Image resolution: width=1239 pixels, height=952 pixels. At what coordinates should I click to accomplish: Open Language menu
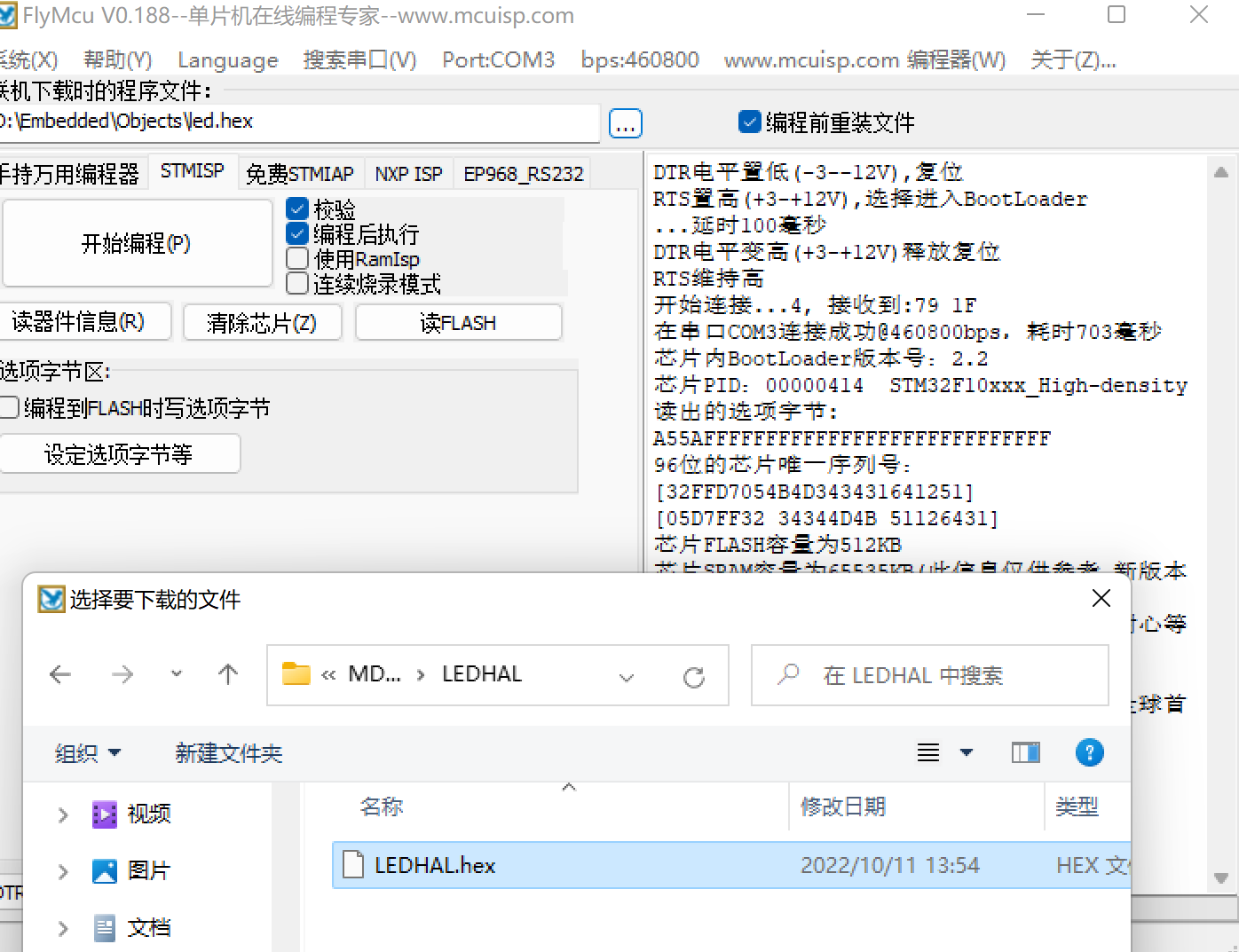(228, 59)
